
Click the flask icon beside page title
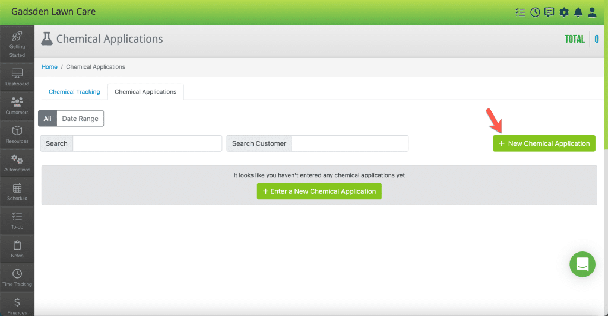coord(47,39)
